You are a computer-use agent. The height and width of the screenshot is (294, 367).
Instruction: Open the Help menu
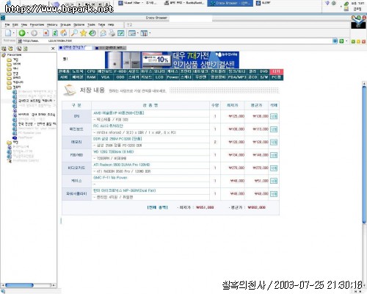pos(111,25)
